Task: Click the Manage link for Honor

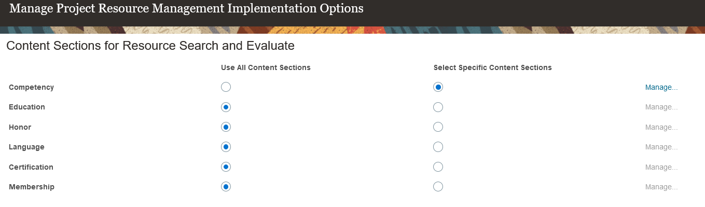Action: click(661, 127)
